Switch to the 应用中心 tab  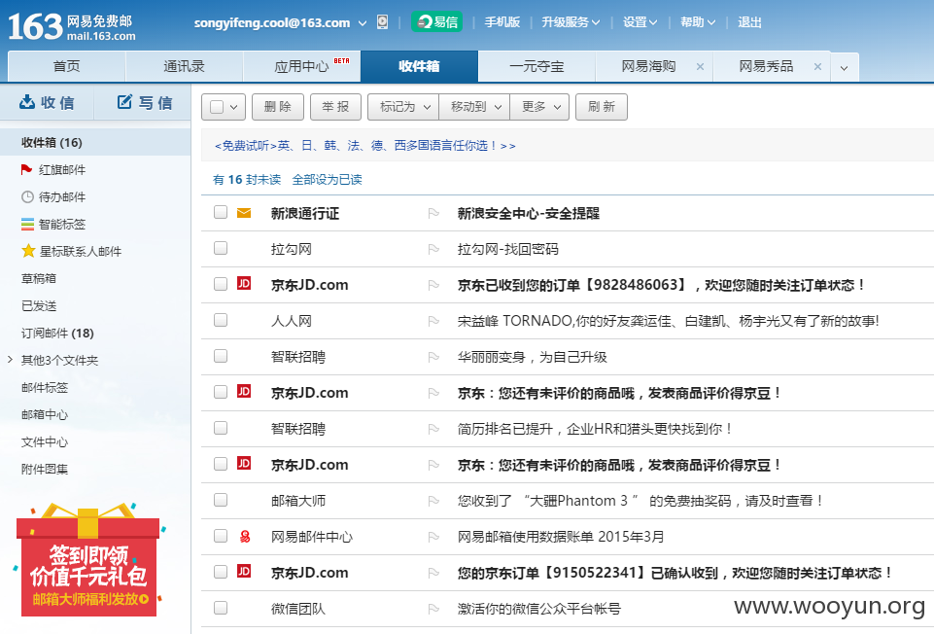(x=301, y=66)
